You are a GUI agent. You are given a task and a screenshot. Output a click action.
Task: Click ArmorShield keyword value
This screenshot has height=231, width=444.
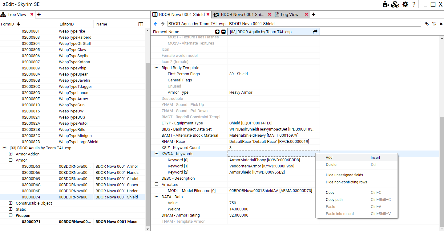pyautogui.click(x=257, y=172)
